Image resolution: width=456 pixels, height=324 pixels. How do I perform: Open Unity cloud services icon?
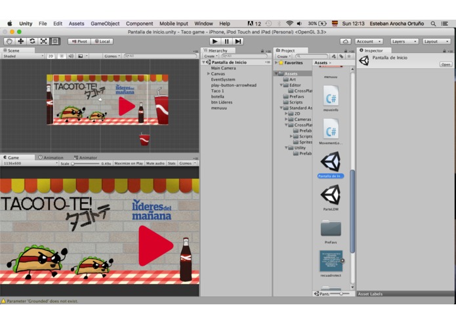tap(346, 41)
